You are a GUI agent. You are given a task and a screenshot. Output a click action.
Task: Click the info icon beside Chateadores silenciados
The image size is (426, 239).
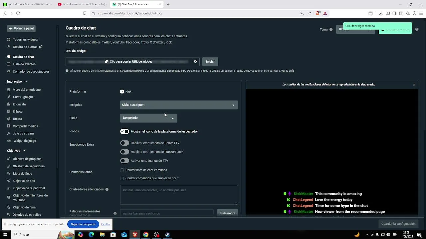coord(107,190)
